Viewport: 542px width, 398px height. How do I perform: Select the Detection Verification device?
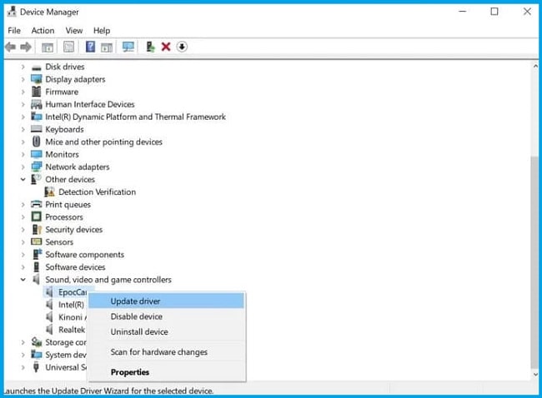97,192
